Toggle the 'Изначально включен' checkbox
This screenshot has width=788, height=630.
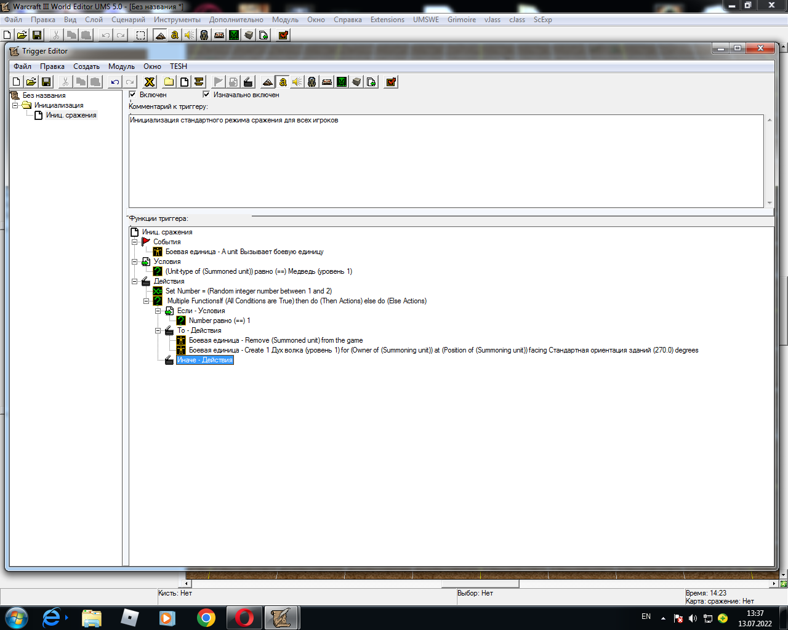[206, 95]
